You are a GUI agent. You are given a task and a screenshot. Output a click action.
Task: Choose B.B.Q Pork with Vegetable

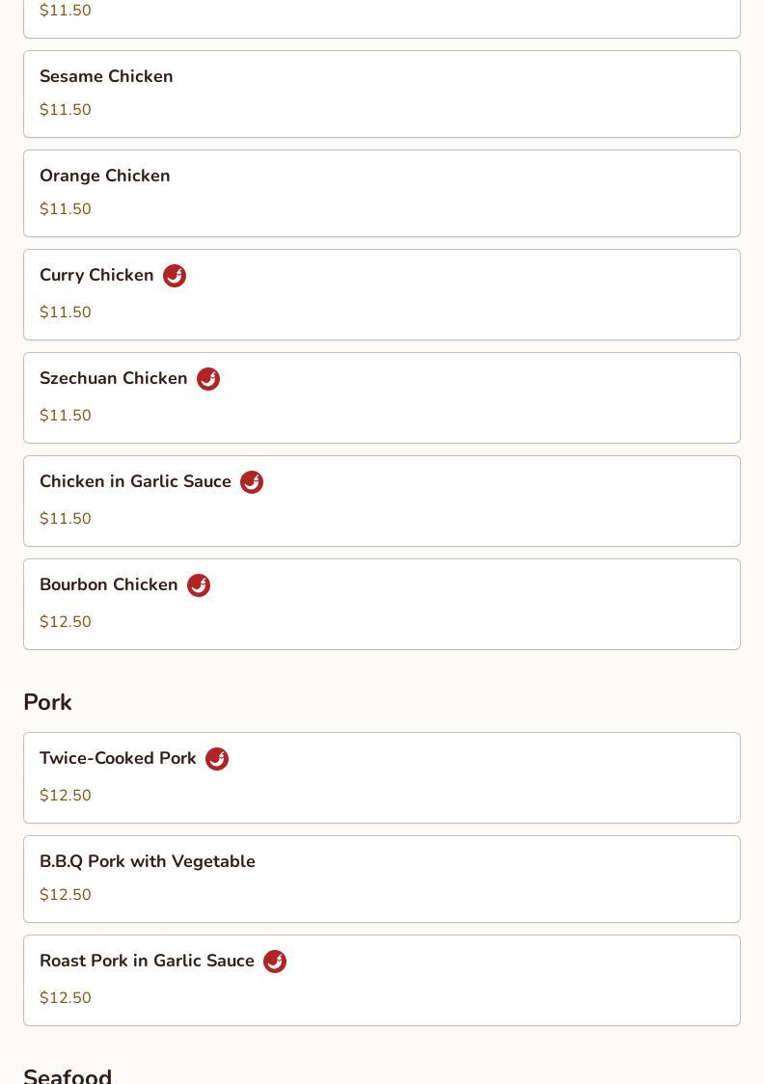148,861
